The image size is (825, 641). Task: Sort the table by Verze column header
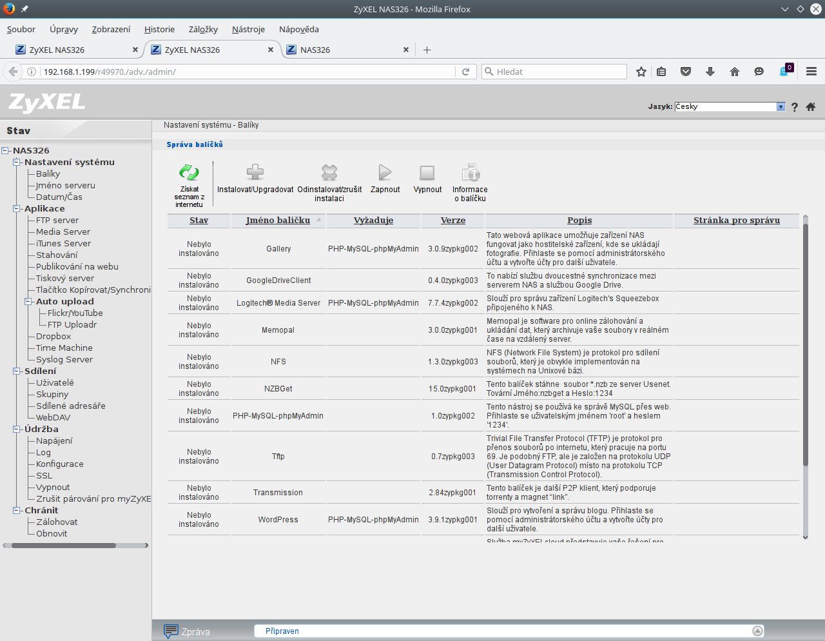tap(453, 221)
